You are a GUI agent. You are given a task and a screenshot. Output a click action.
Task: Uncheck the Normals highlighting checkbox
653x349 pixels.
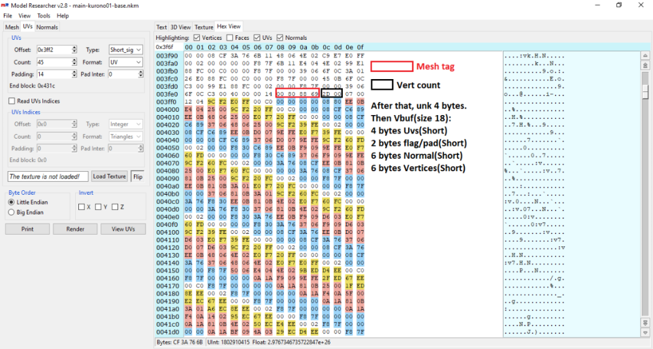point(280,38)
